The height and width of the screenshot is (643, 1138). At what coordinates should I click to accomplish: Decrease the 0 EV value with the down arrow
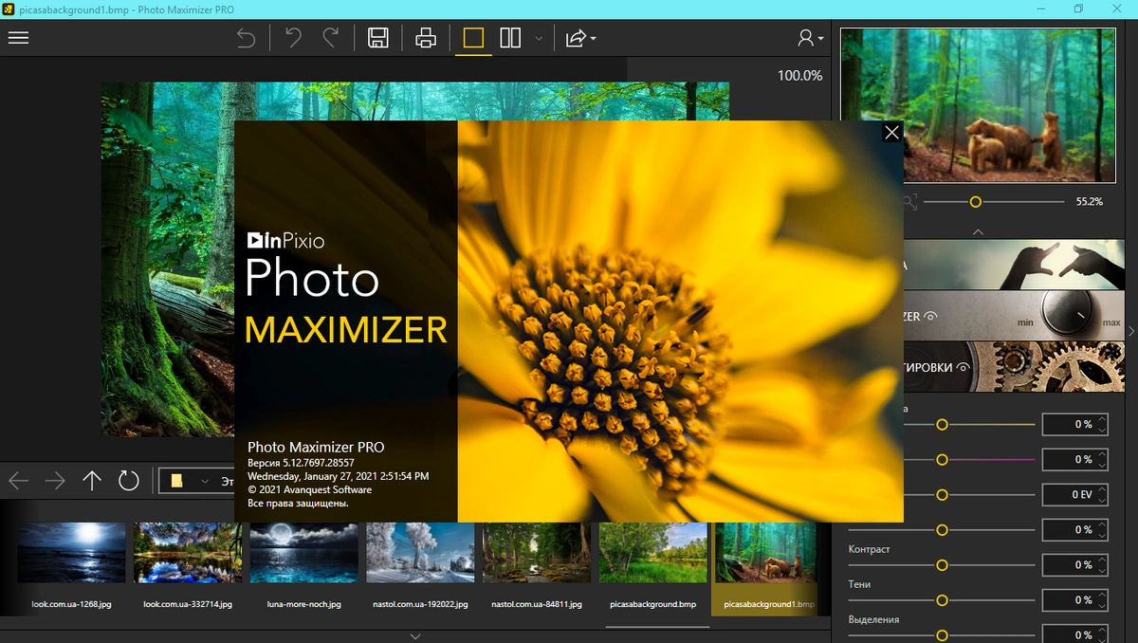(x=1102, y=500)
